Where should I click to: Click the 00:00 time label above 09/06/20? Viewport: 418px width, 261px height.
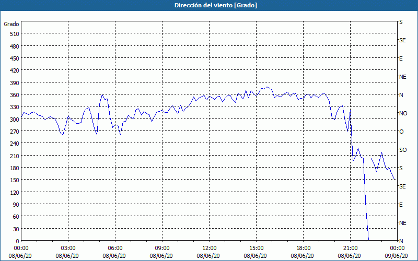(x=397, y=248)
